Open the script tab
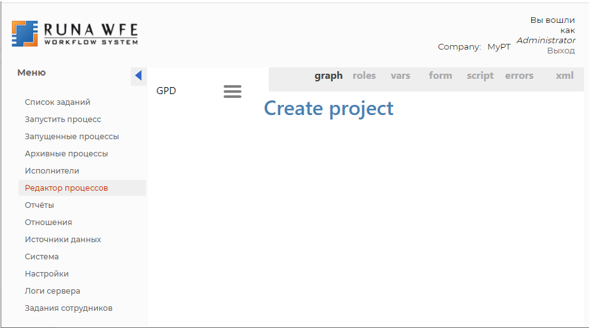 pos(480,76)
